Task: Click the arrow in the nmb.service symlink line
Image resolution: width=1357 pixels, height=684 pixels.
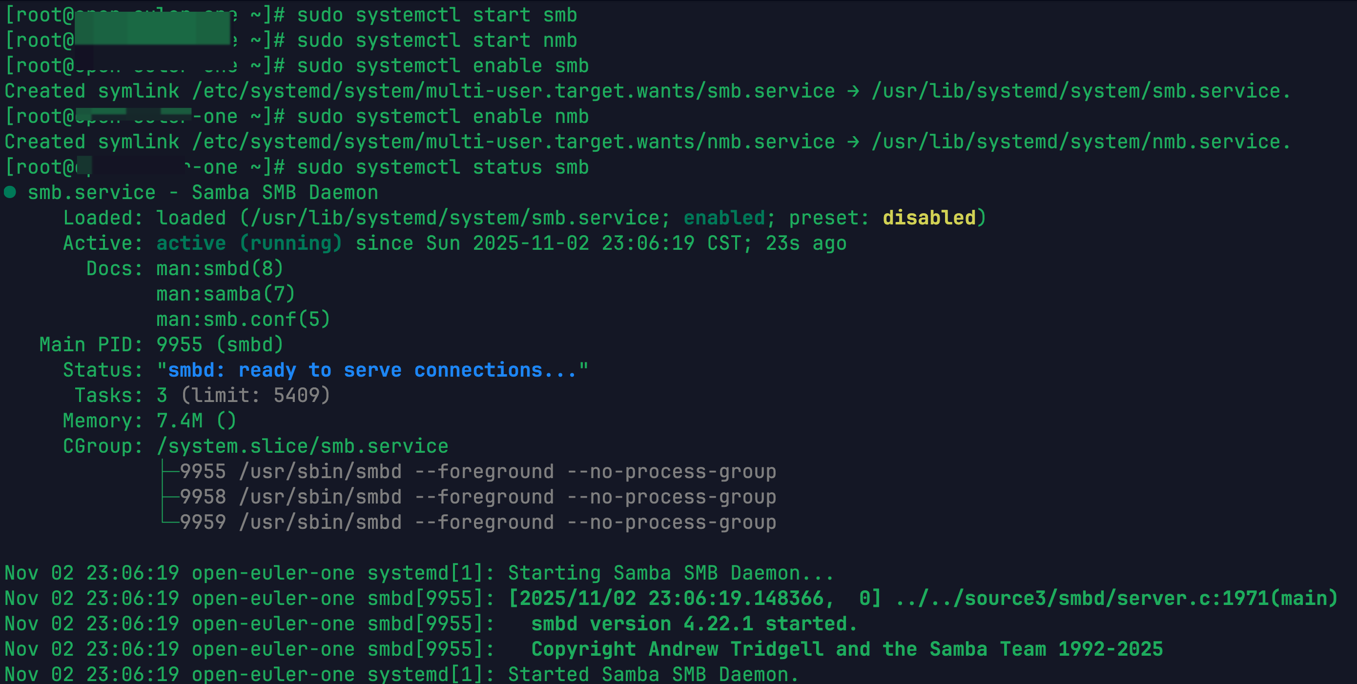Action: click(853, 141)
